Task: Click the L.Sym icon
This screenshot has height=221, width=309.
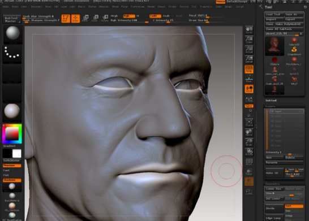Action: click(249, 99)
